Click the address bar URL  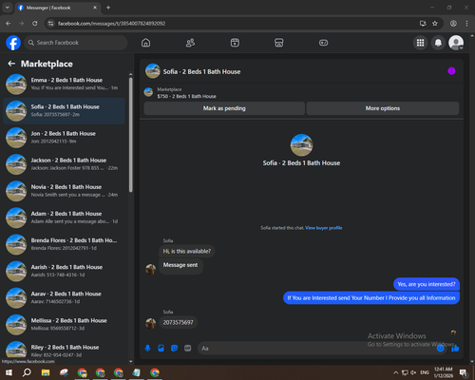[111, 24]
